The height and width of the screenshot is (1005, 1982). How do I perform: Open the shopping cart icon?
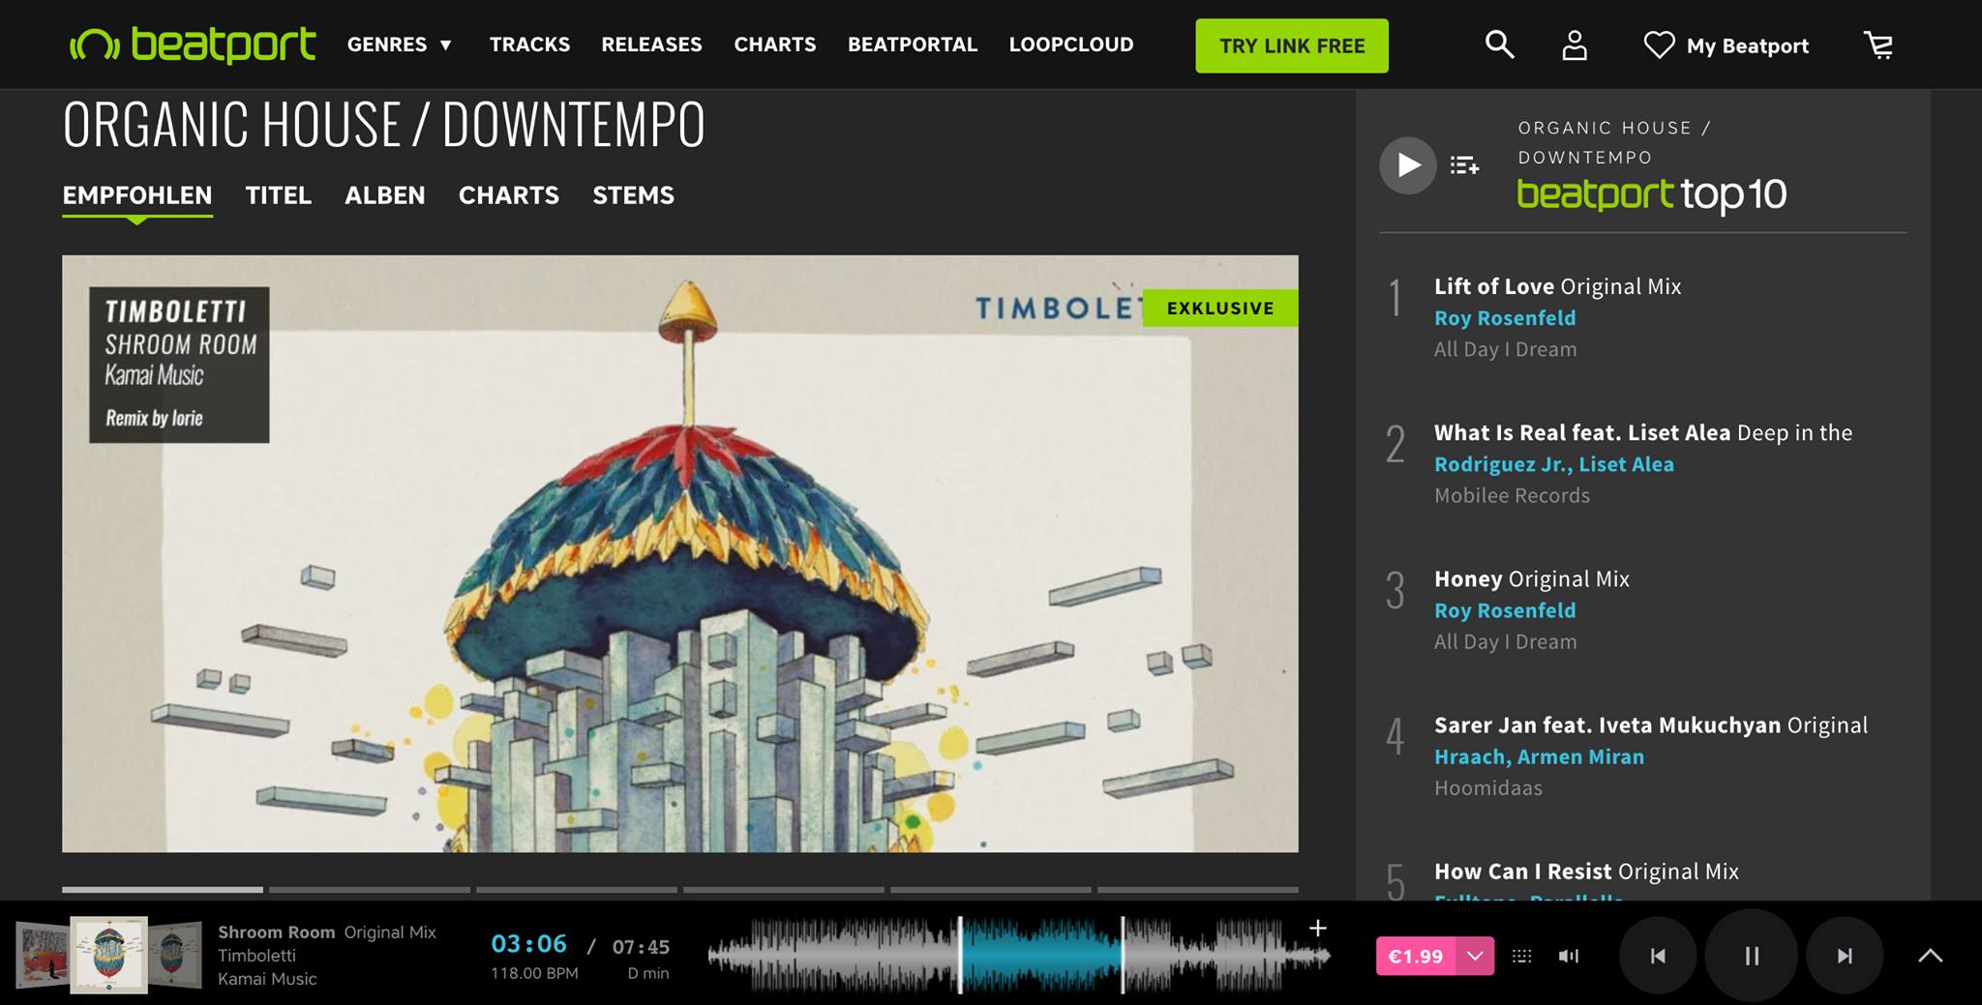coord(1878,44)
